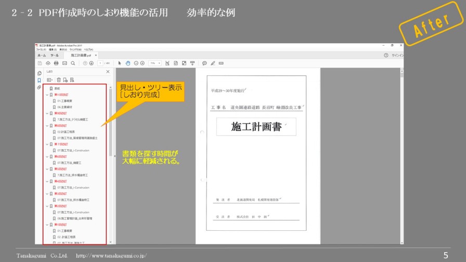Open the zoom percentage dropdown
The image size is (466, 262).
155,63
